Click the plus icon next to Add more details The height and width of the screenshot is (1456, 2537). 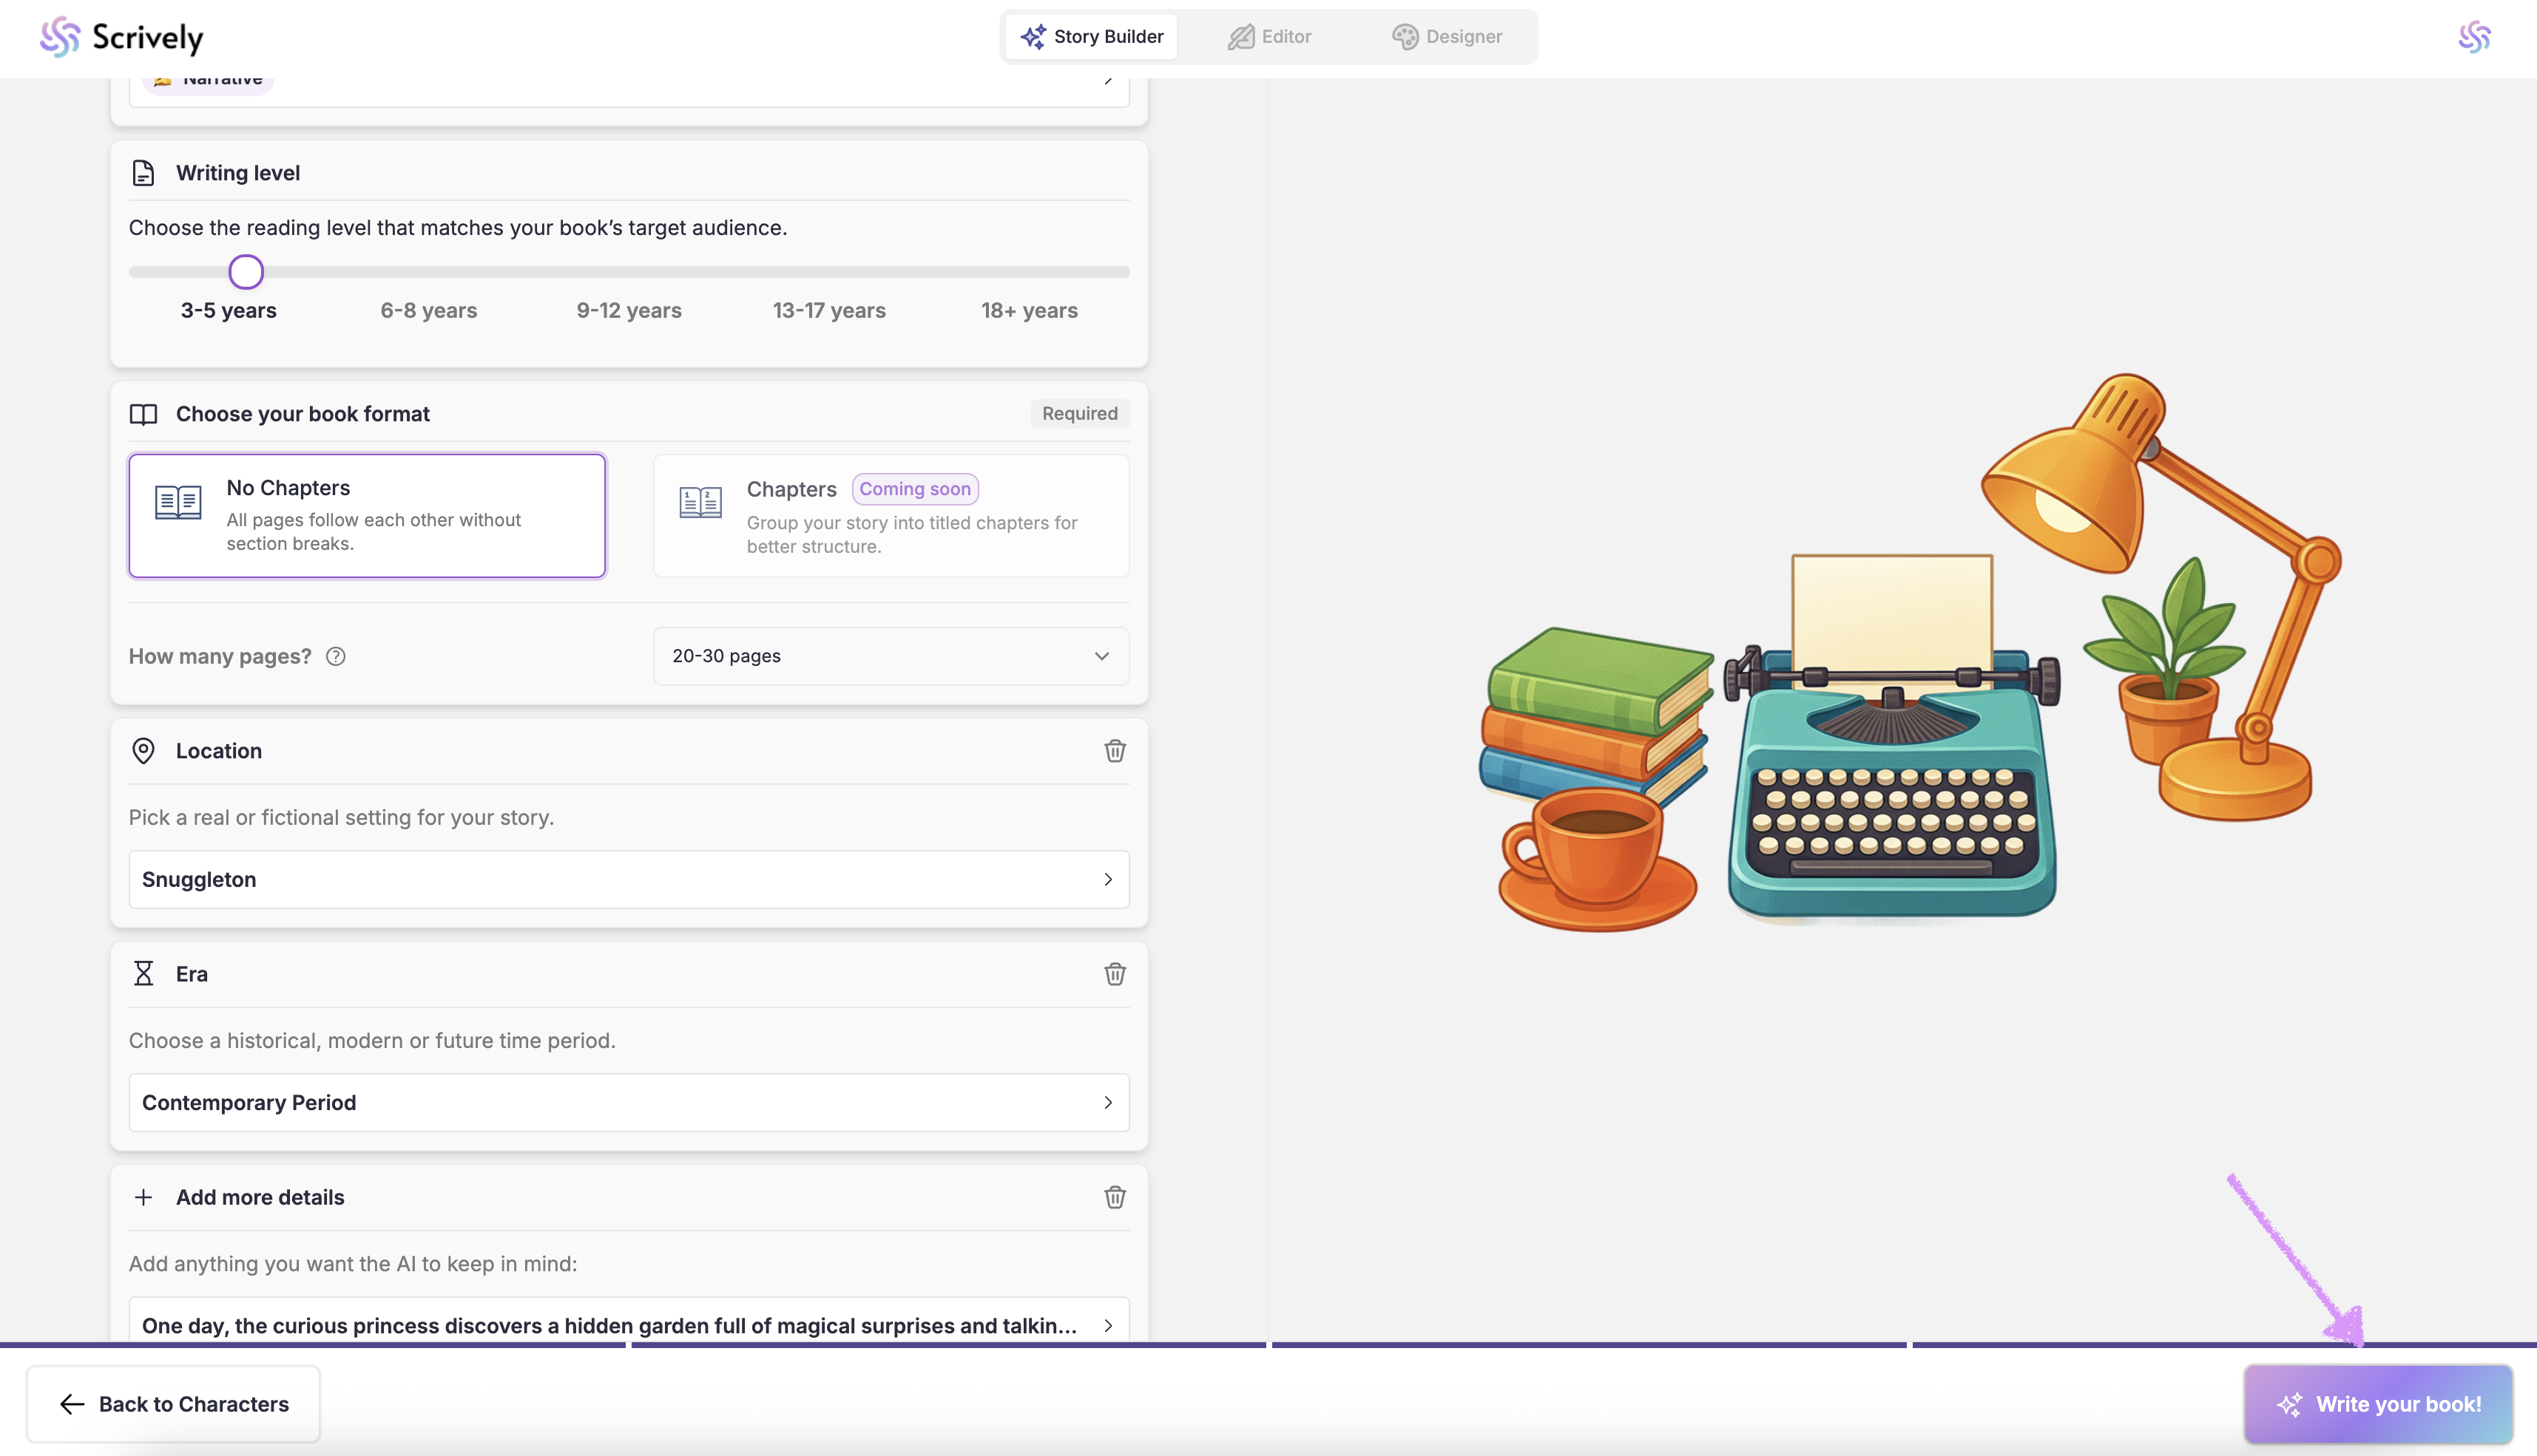pyautogui.click(x=143, y=1197)
